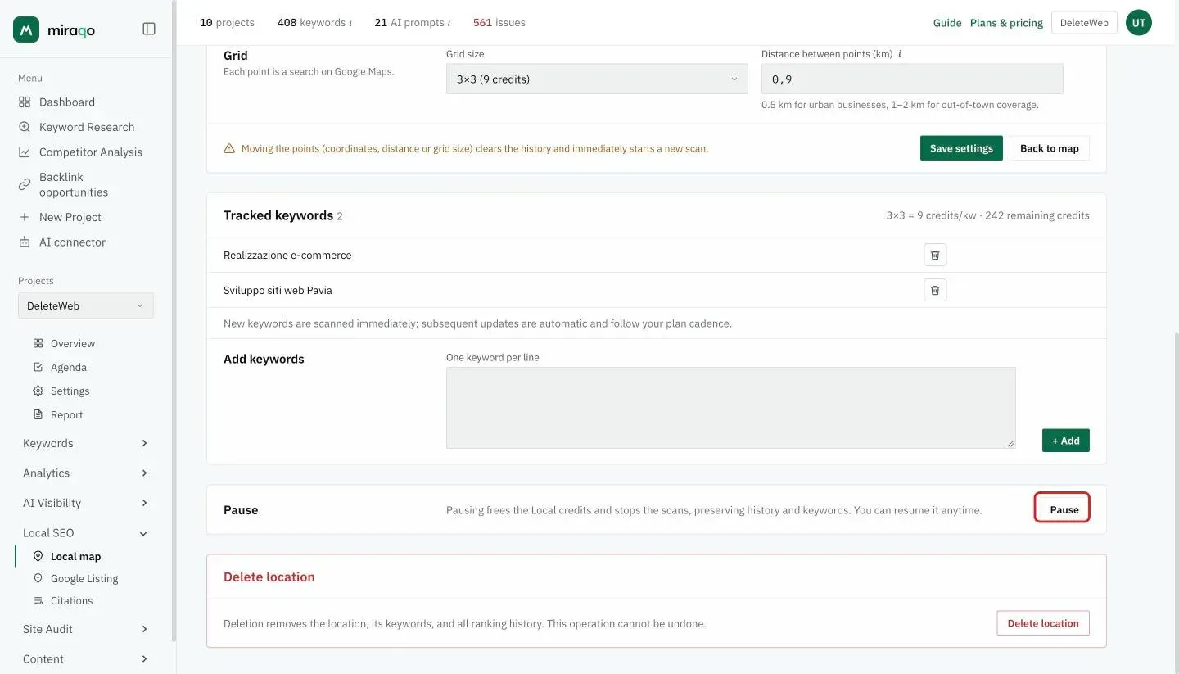Click the DeleteWeb header button
1179x674 pixels.
point(1084,23)
